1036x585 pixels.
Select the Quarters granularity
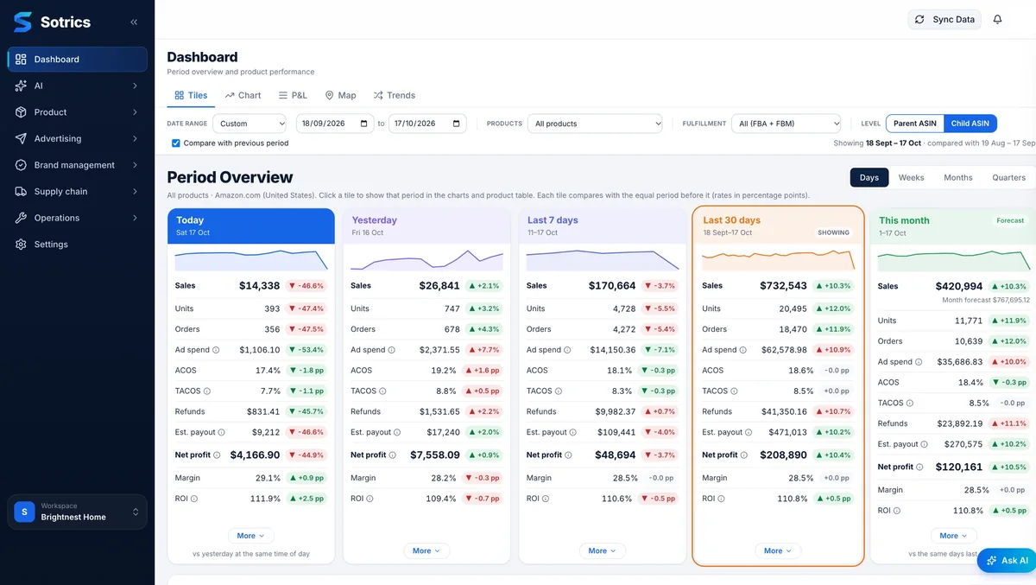[1008, 177]
